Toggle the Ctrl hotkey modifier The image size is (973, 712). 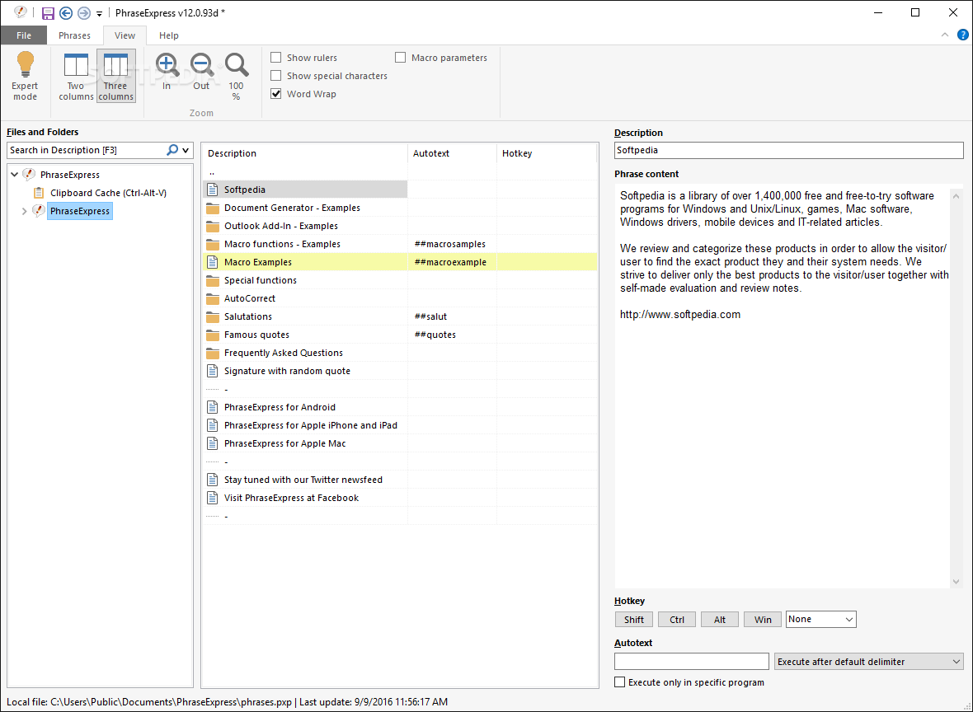(676, 620)
